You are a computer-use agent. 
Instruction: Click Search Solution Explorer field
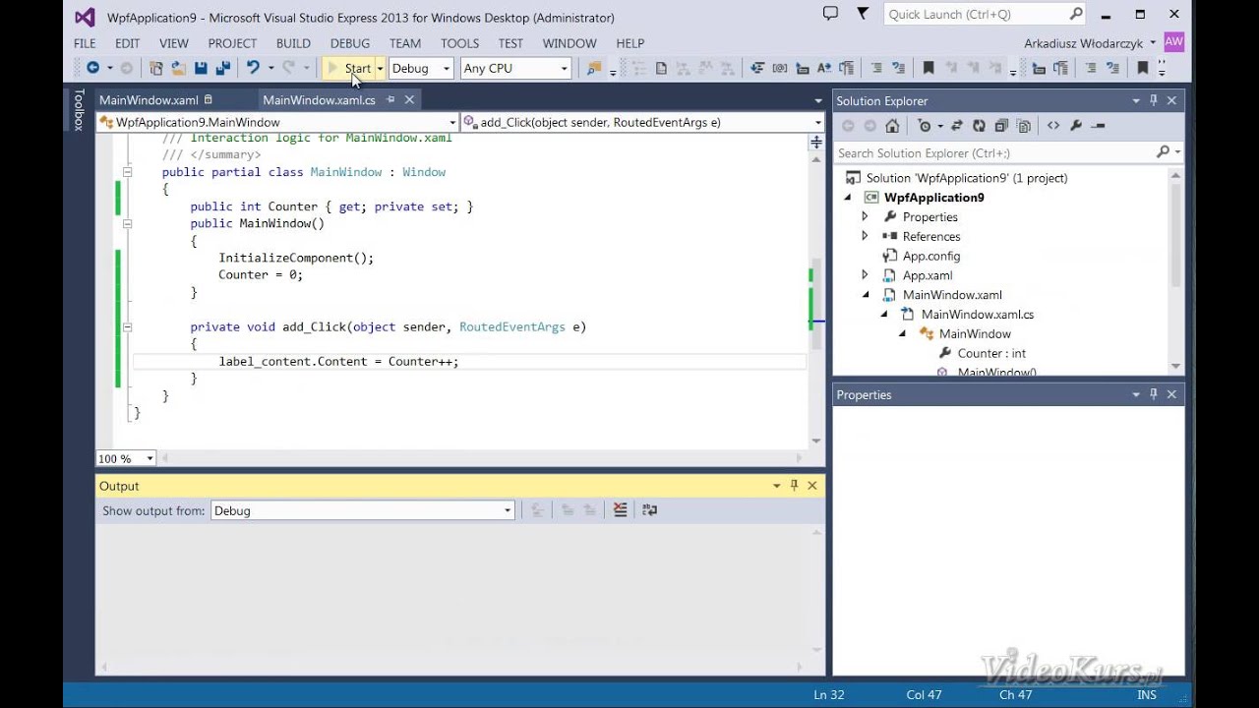pos(1008,152)
